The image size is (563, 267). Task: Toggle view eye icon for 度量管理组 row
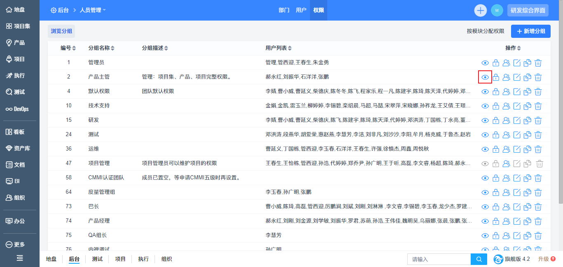[x=485, y=193]
